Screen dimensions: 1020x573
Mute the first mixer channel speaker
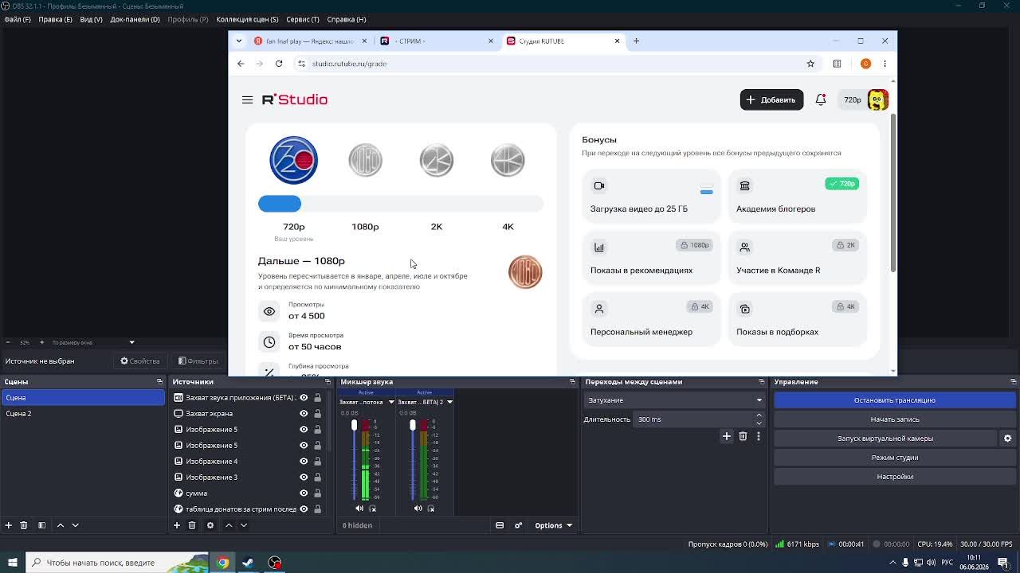(359, 509)
